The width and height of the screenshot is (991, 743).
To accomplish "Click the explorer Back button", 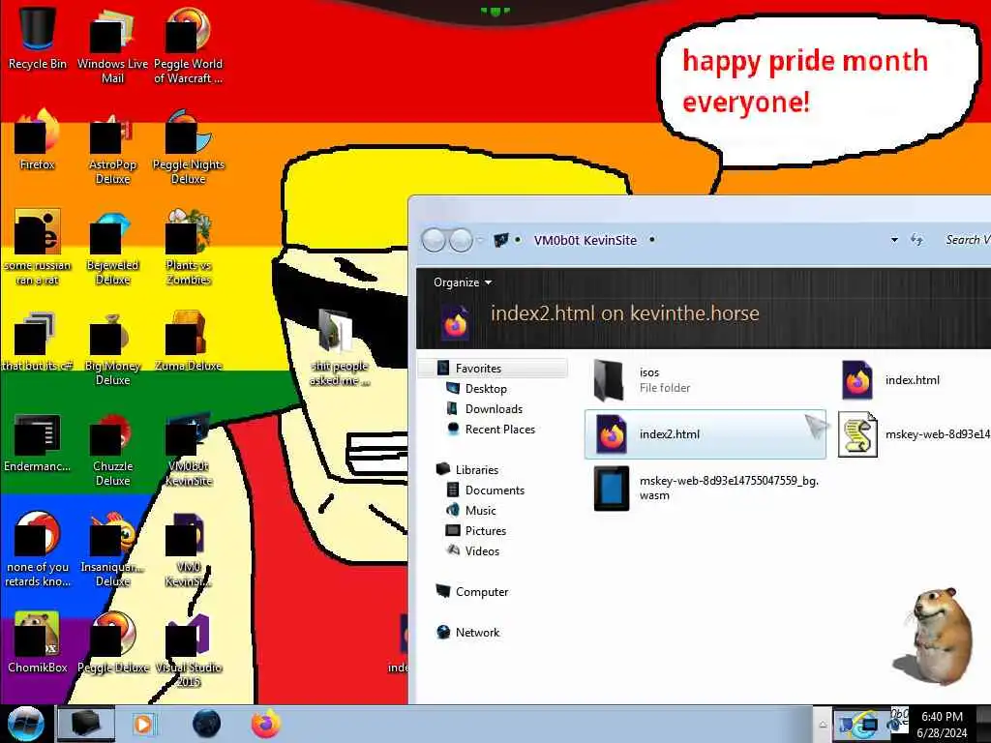I will (434, 240).
